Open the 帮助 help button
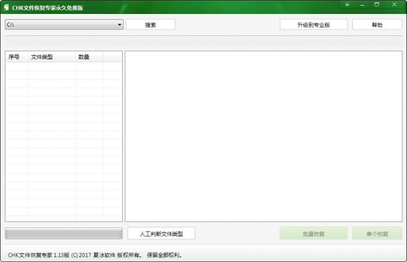 [x=377, y=24]
